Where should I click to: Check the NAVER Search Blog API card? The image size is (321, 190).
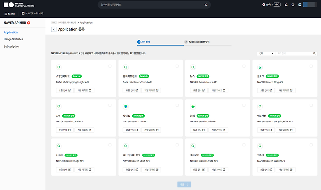(311, 66)
